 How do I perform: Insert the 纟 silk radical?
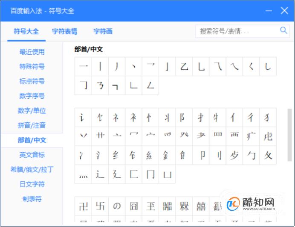[x=117, y=155]
